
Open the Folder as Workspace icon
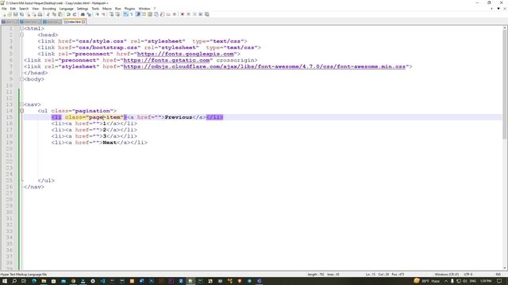168,14
